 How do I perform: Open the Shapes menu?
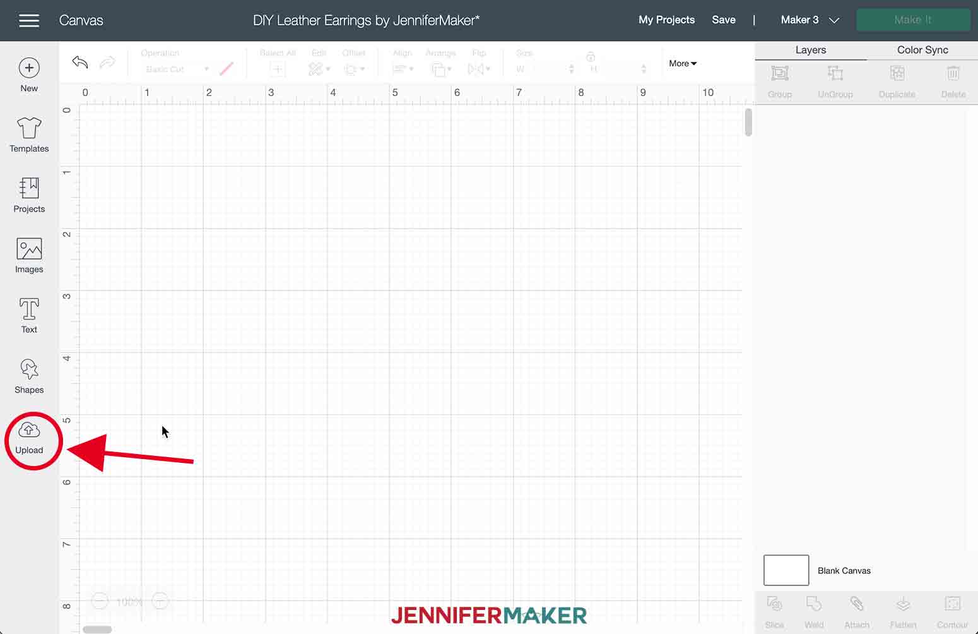click(29, 376)
